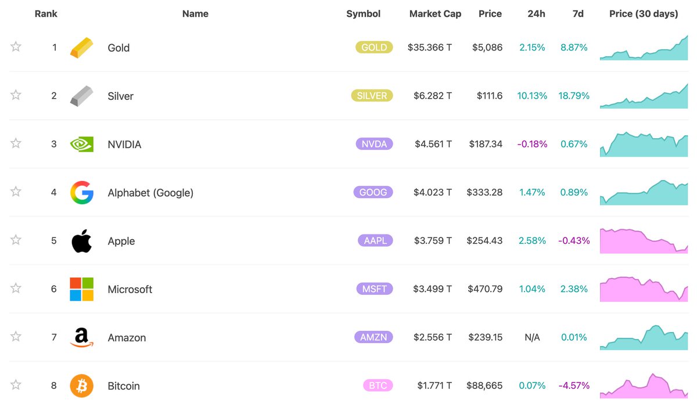The width and height of the screenshot is (697, 404).
Task: Click the Gold bar icon
Action: [x=81, y=48]
